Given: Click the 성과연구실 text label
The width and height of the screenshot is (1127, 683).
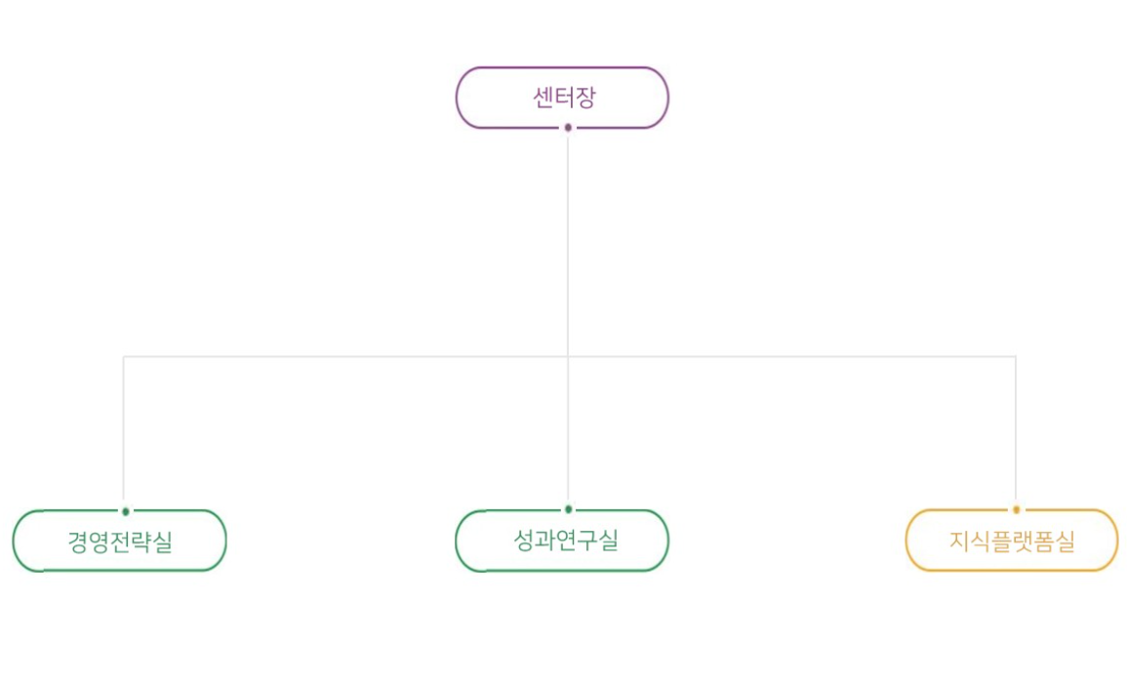Looking at the screenshot, I should pos(566,540).
